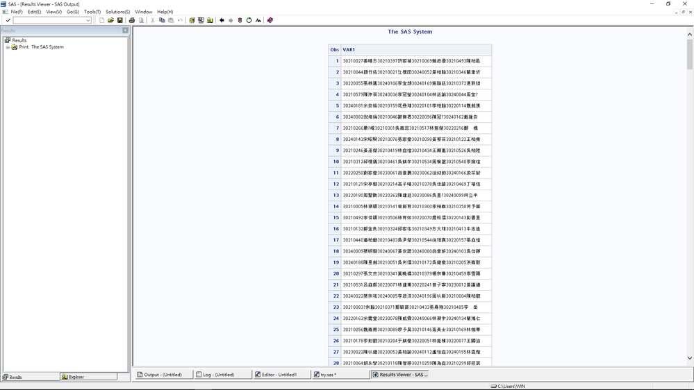Click the Project/folder explorer icon
Screen dimensions: 694x390
(210, 20)
